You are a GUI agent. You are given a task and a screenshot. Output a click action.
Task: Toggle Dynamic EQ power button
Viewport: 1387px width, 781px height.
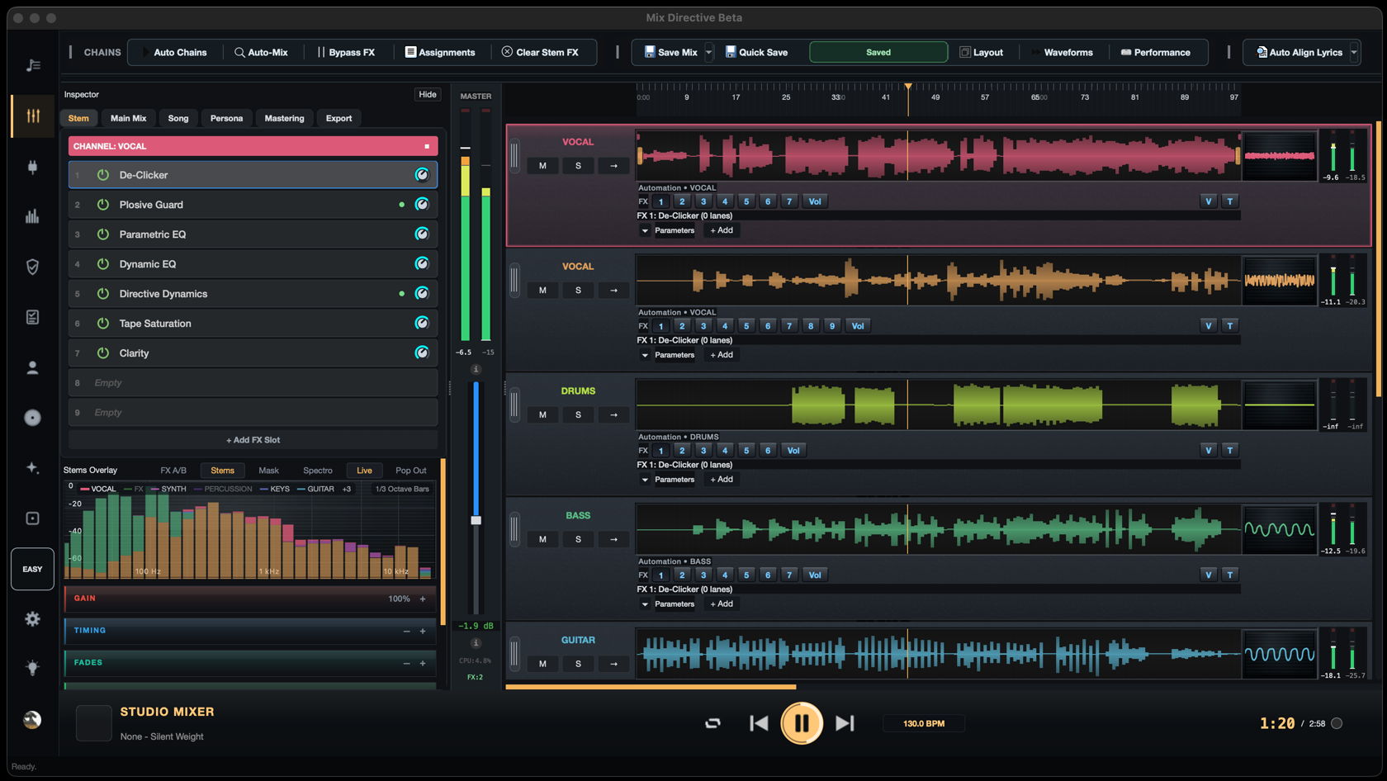click(103, 264)
